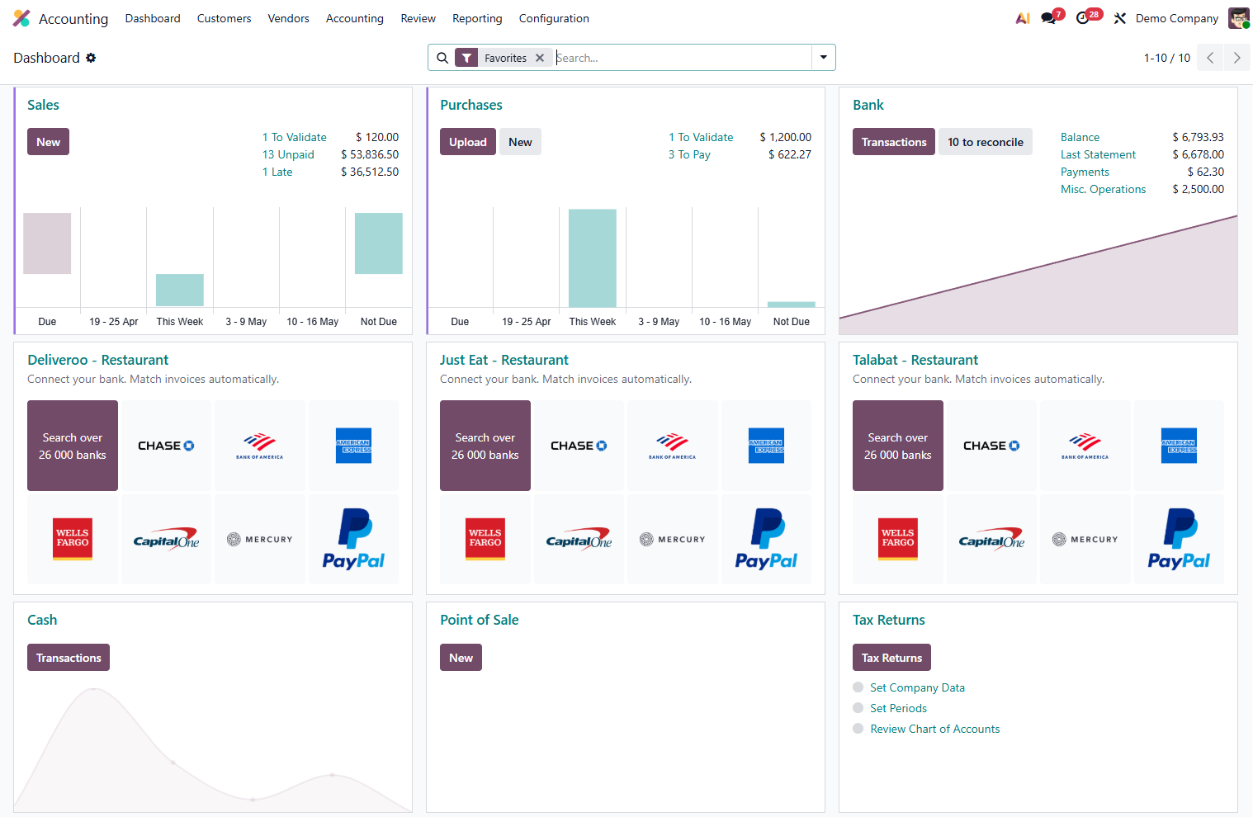Open Transactions in the Cash card
The width and height of the screenshot is (1253, 817).
(x=69, y=658)
